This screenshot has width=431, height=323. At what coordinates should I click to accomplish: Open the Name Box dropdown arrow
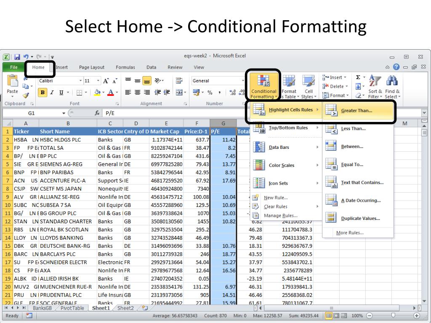pos(64,113)
